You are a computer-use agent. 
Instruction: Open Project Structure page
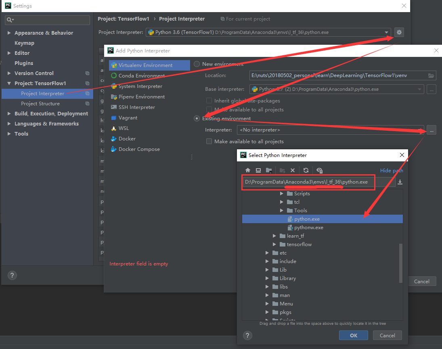coord(40,104)
